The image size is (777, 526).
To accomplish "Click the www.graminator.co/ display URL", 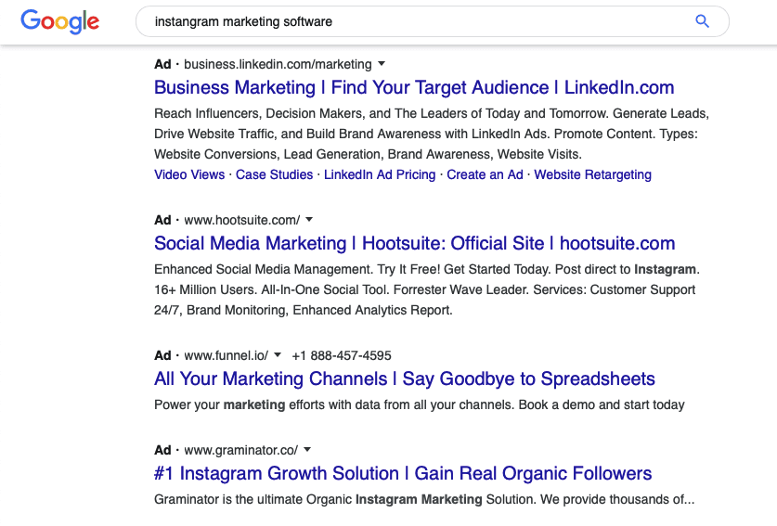I will tap(240, 450).
